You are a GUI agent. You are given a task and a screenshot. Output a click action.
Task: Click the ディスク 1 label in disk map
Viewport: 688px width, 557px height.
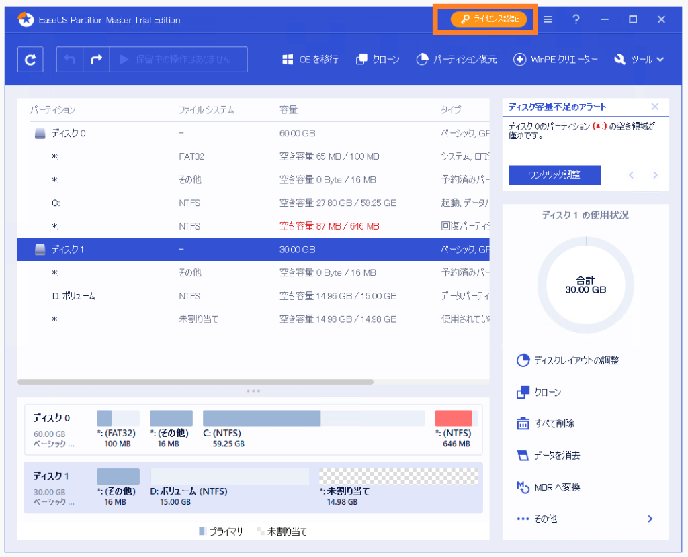[x=51, y=476]
